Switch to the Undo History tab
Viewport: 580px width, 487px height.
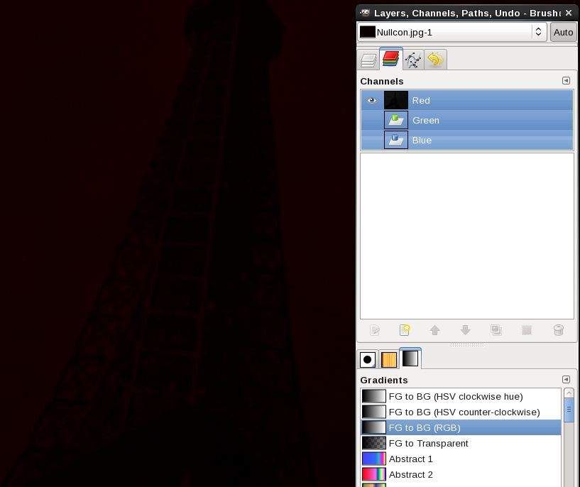tap(435, 59)
